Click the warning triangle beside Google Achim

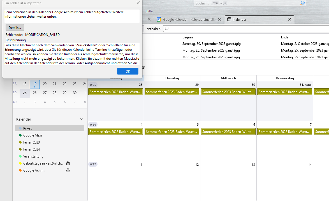click(68, 170)
